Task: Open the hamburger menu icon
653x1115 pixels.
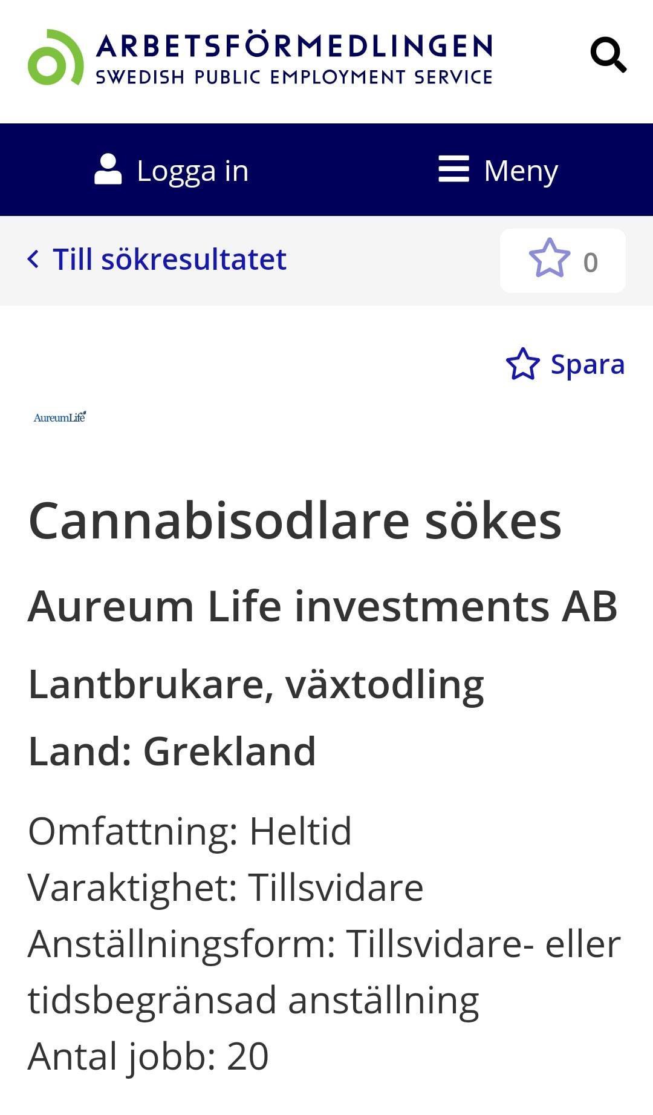Action: coord(453,169)
